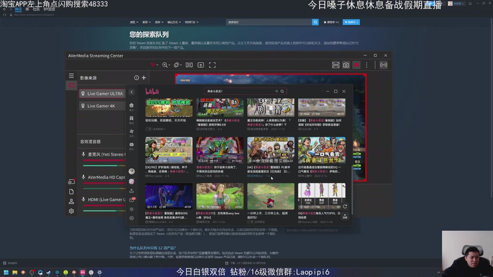Adjust HDMI Live Gamer volume slider
Viewport: 493px width, 277px height.
pyautogui.click(x=104, y=211)
